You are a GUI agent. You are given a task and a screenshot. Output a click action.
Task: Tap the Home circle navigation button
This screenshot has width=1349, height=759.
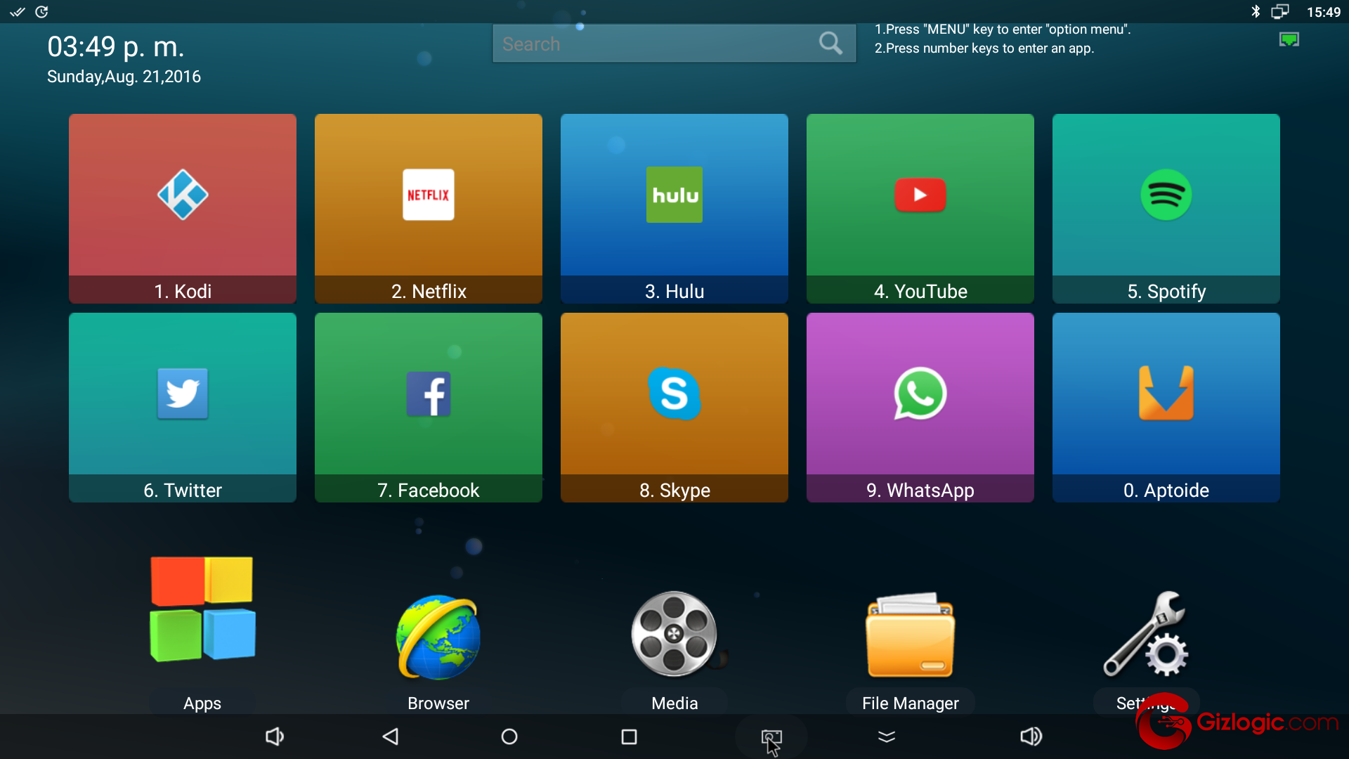(509, 737)
